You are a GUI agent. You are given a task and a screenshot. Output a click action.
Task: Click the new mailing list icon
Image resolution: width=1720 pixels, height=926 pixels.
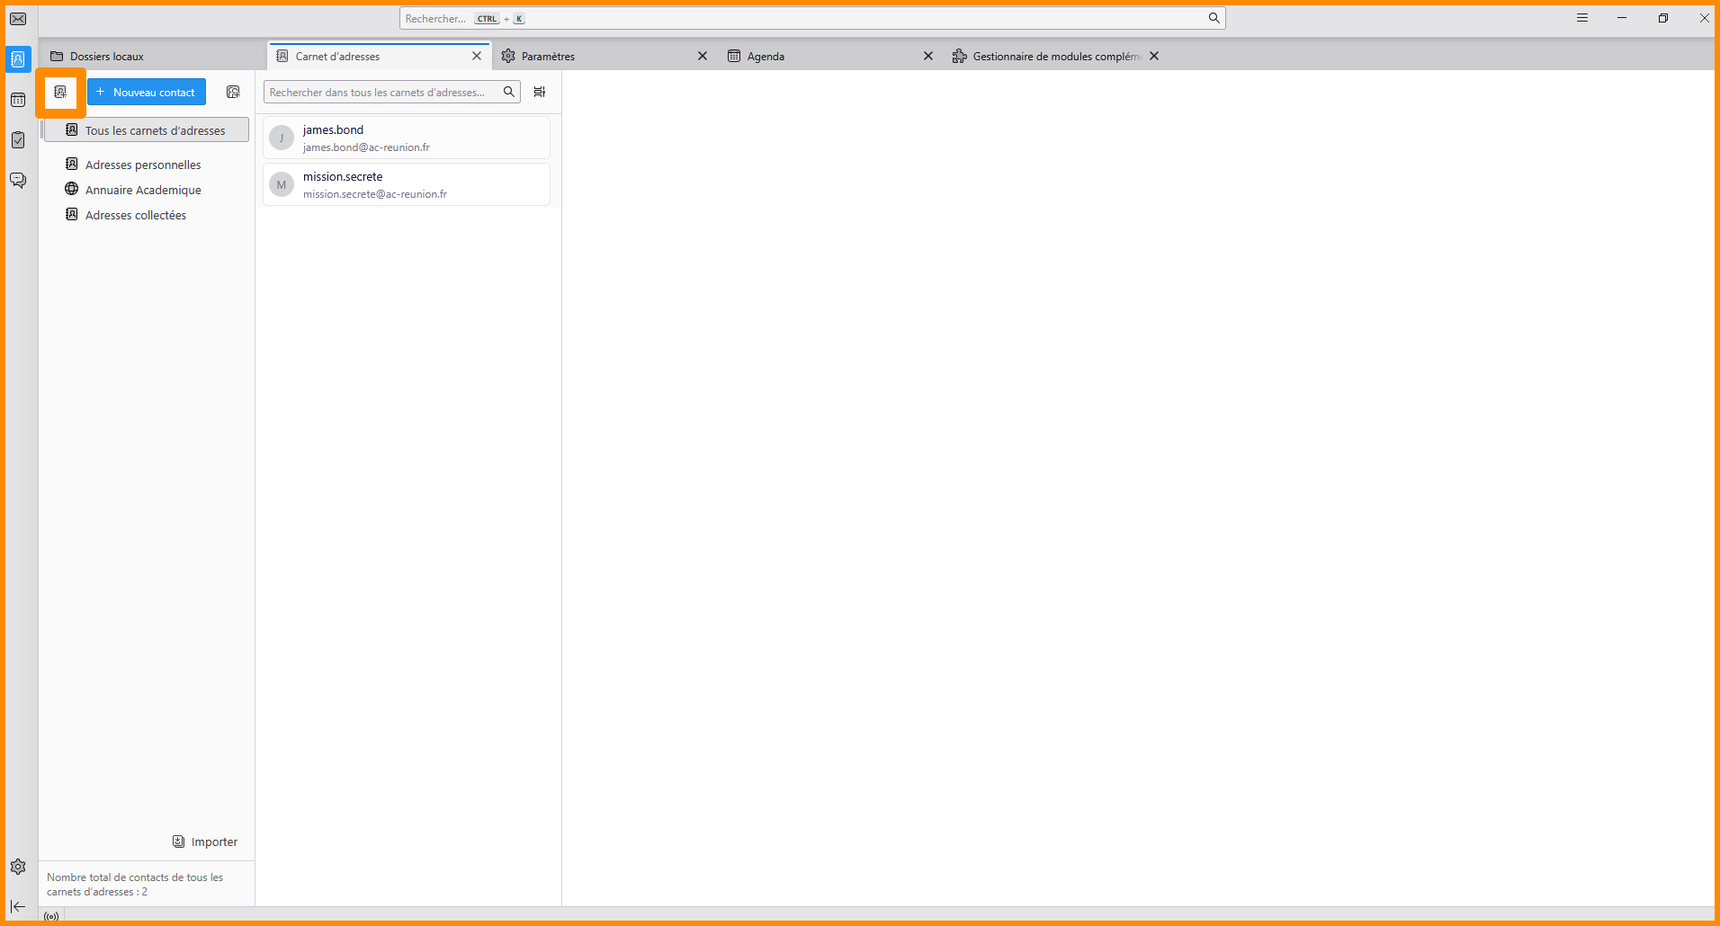click(233, 92)
